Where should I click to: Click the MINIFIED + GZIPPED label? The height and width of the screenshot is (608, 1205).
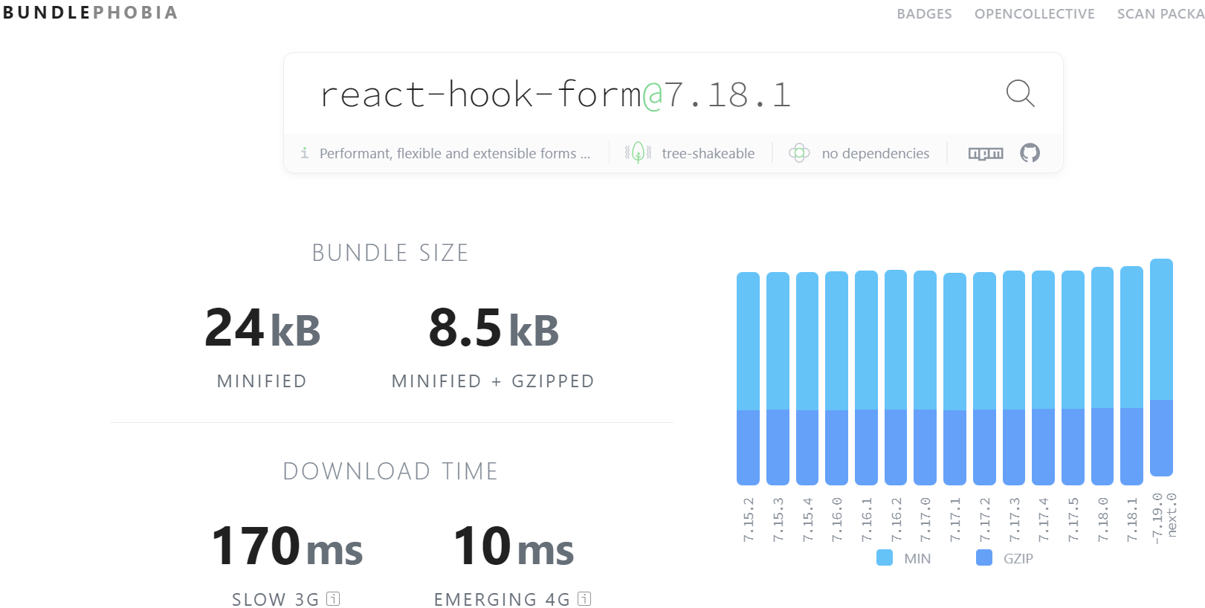point(493,381)
